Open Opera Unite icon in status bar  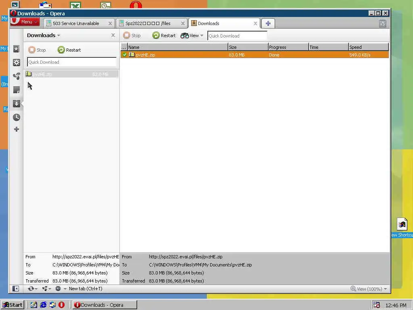click(x=45, y=289)
